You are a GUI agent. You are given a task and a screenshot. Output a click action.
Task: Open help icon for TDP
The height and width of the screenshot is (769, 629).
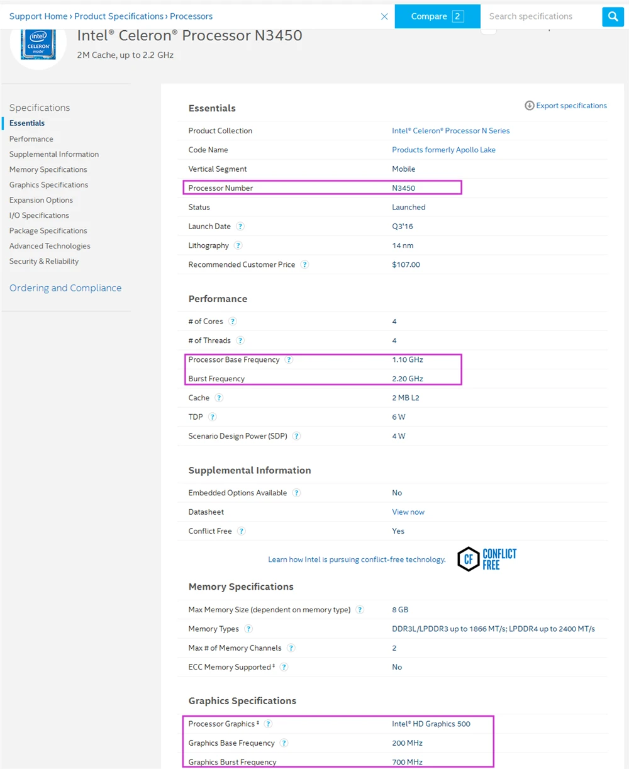coord(212,417)
